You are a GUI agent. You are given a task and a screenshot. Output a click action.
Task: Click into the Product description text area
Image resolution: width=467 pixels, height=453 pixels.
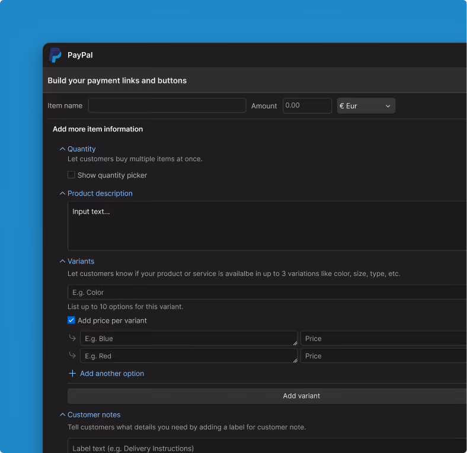267,226
